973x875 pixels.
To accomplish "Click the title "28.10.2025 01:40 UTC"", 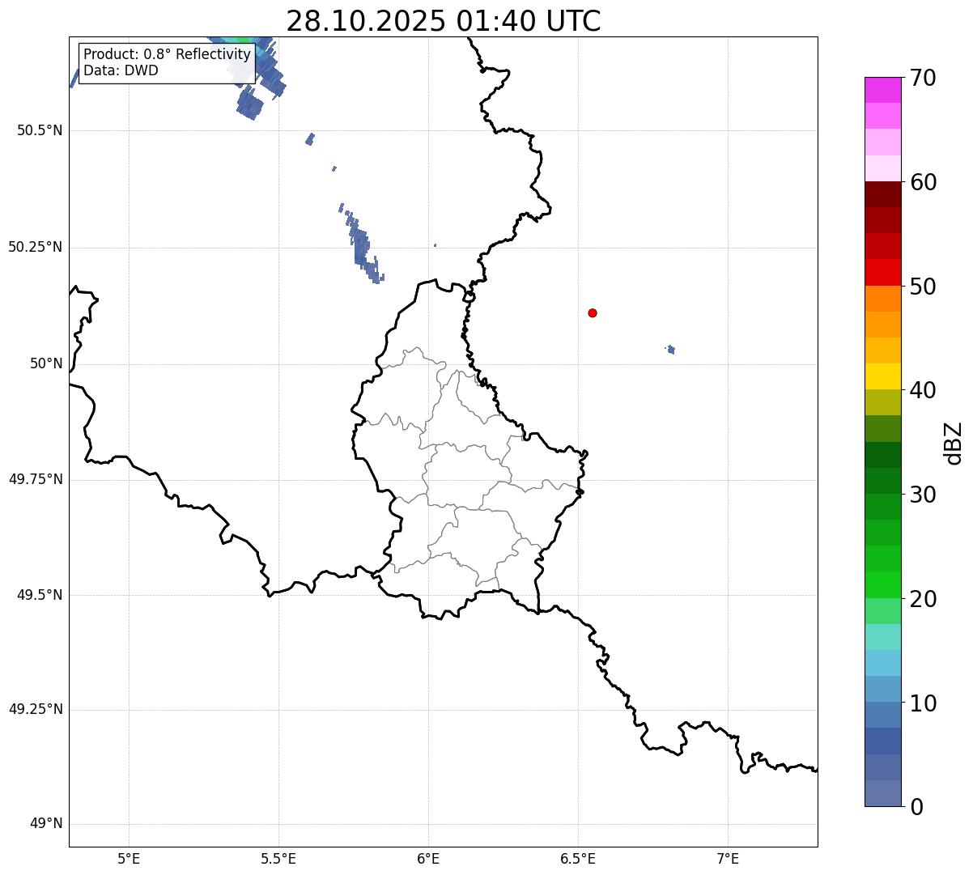I will tap(444, 21).
